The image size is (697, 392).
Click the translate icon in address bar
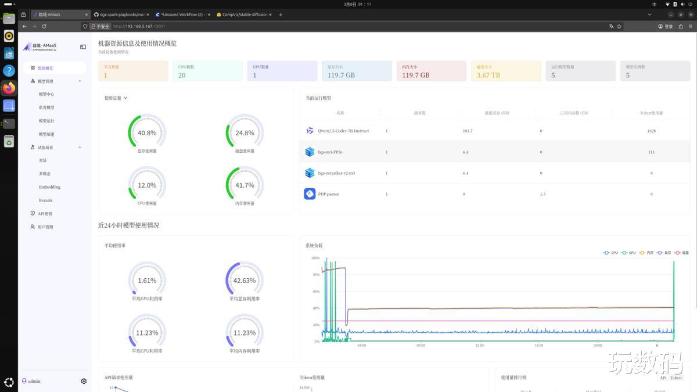(612, 26)
